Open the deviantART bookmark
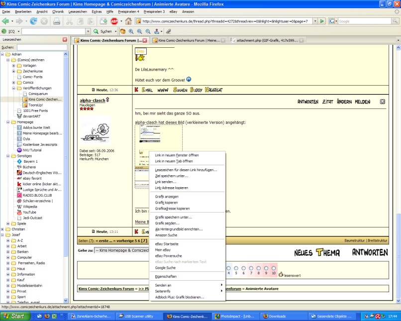The image size is (401, 321). [32, 116]
